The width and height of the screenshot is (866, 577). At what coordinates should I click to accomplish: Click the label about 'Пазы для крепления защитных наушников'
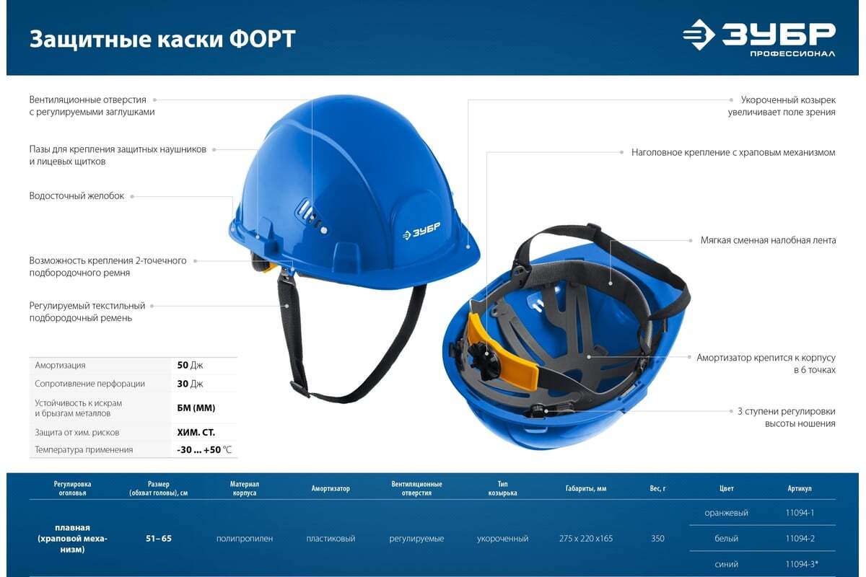click(x=118, y=155)
